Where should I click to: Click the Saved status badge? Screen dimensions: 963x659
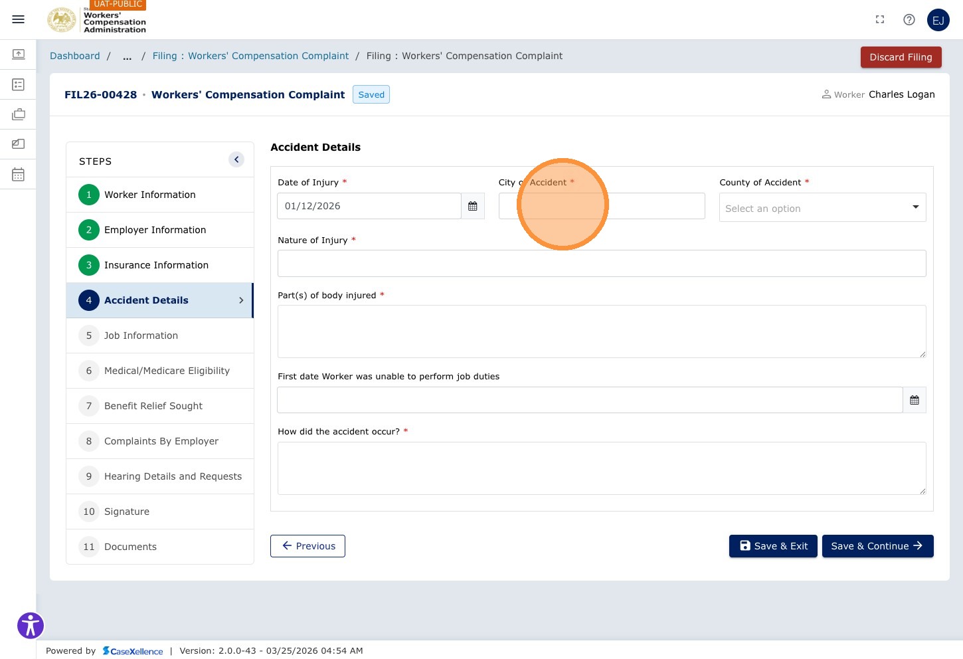[x=371, y=94]
